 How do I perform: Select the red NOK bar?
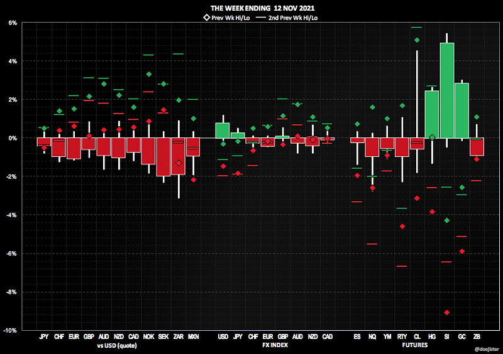(x=148, y=151)
